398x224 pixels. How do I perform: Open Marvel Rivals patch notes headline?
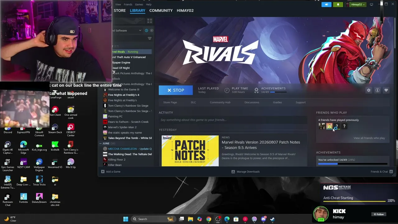261,145
